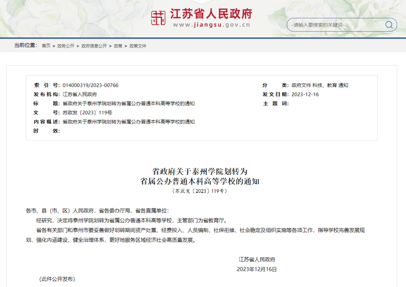This screenshot has height=287, width=406.
Task: Click the 江苏省人民政府 site title
Action: (212, 14)
